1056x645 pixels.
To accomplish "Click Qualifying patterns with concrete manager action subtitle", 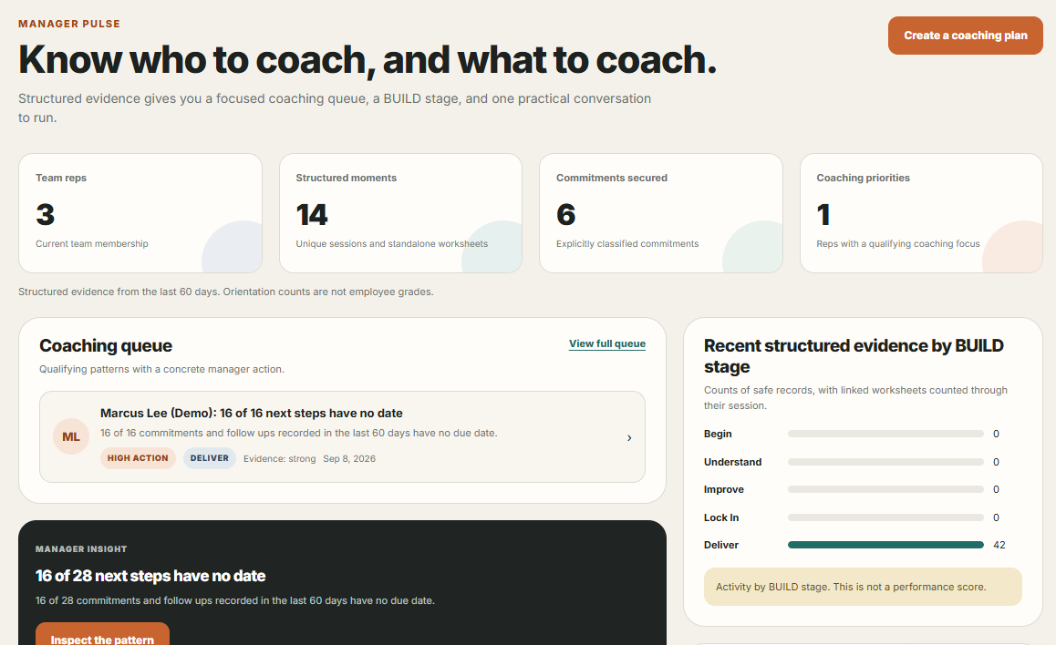I will [x=161, y=369].
